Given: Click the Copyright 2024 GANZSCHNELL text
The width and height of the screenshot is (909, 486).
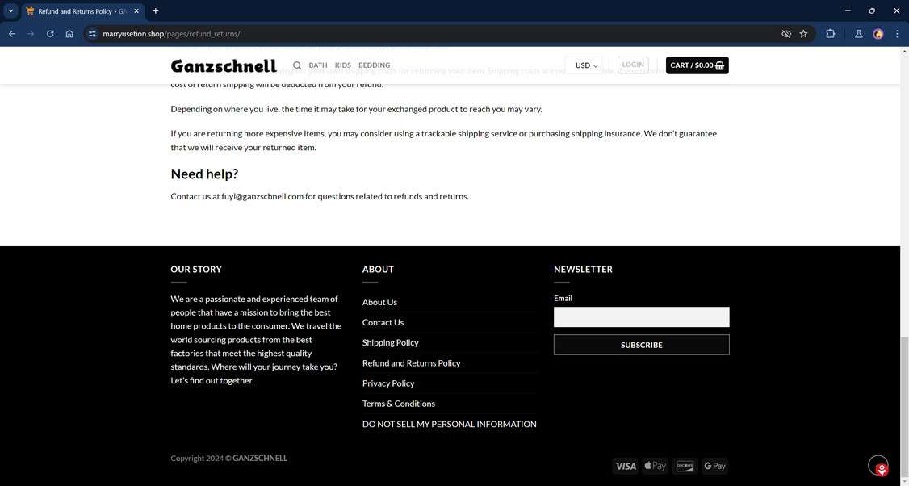Looking at the screenshot, I should point(228,459).
